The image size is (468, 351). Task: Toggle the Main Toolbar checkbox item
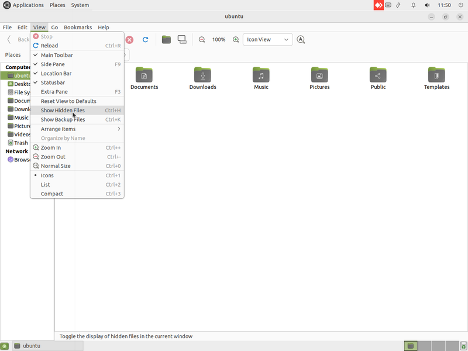pos(77,55)
